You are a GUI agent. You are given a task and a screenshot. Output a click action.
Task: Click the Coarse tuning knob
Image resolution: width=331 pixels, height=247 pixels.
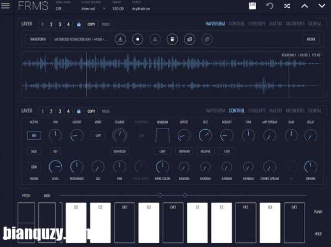coord(120,135)
